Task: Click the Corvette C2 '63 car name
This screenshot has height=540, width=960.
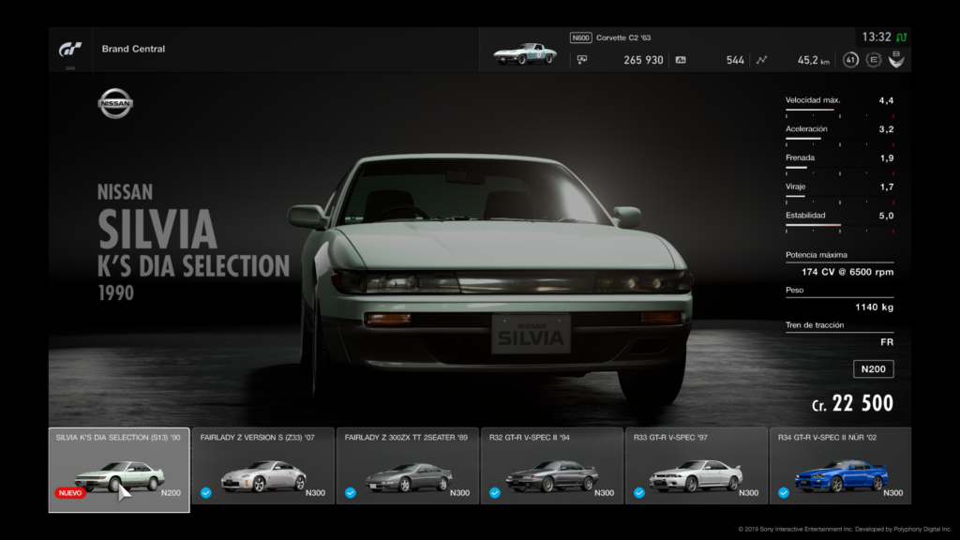Action: click(623, 37)
